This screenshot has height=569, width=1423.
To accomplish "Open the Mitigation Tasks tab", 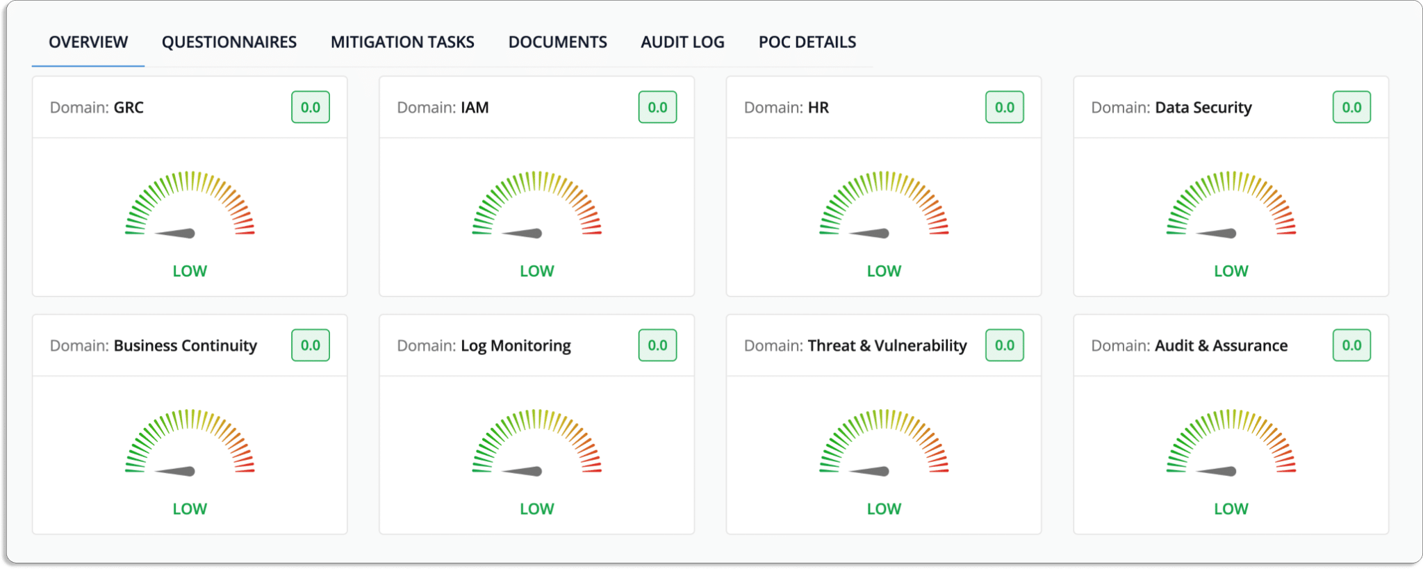I will point(402,42).
